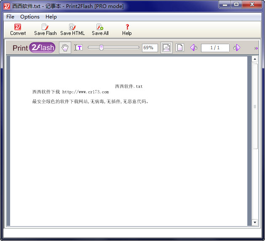Toggle fit-to-width view icon
265x241 pixels.
166,48
